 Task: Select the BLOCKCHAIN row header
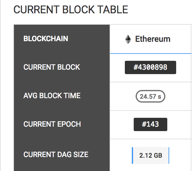coord(46,39)
